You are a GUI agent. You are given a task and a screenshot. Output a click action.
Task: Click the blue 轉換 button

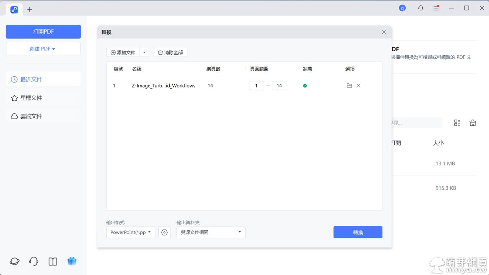pyautogui.click(x=358, y=232)
